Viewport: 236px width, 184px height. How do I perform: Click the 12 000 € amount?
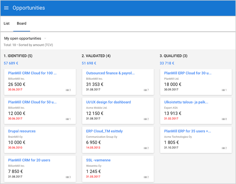pos(17,113)
